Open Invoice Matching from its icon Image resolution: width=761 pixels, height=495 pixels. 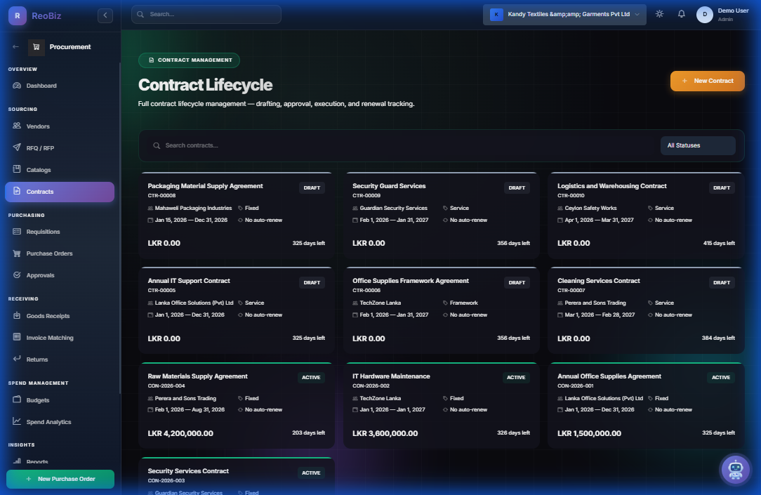coord(16,338)
